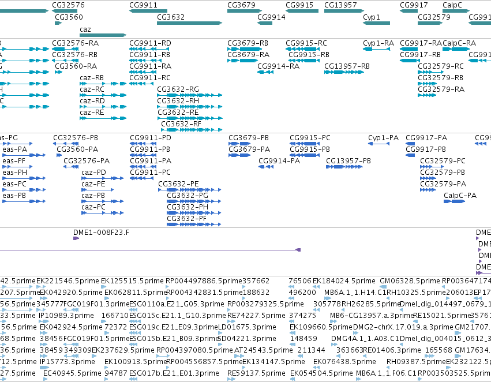
Task: Click the CG9917 gene label in the top track
Action: [x=414, y=5]
